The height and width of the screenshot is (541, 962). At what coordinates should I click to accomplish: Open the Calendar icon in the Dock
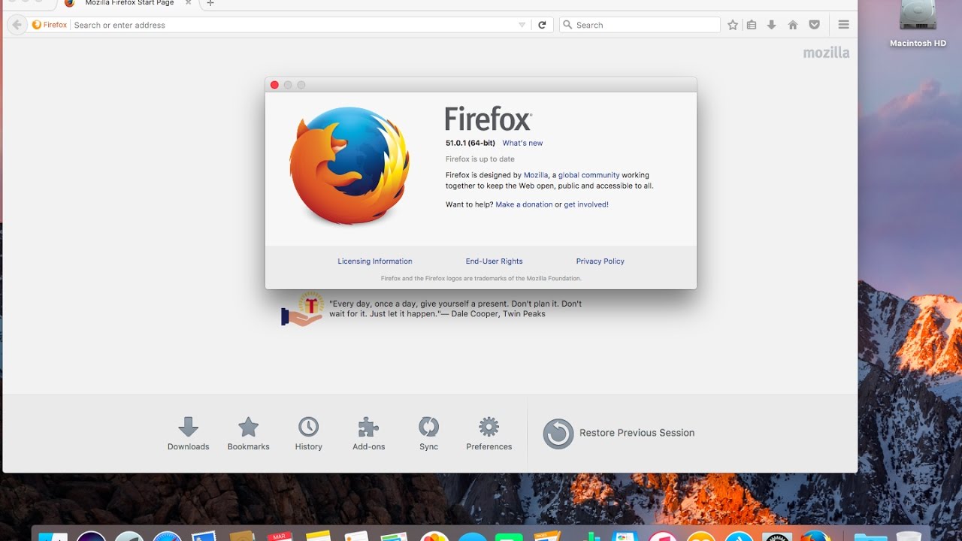280,536
